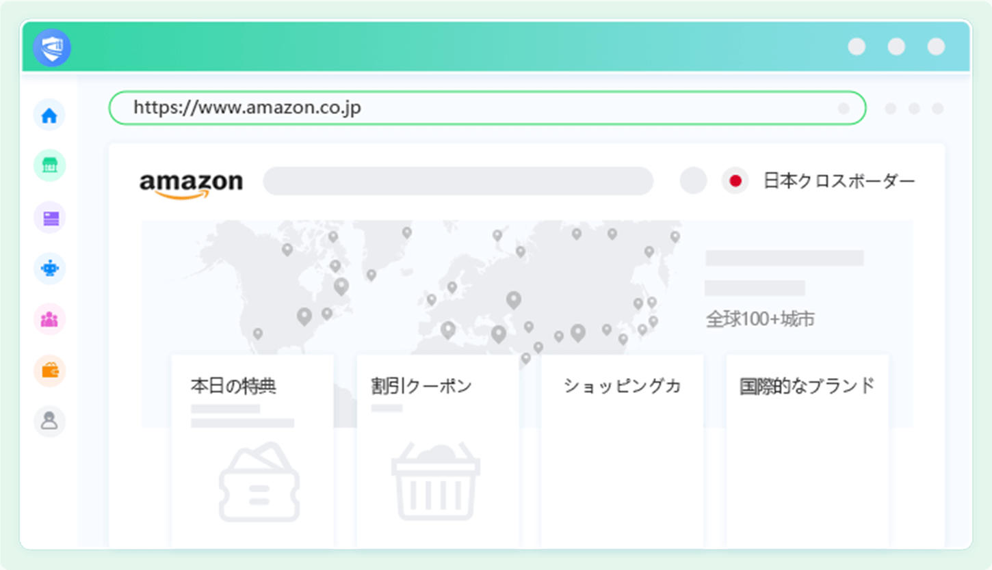Click the gray user profile icon
The height and width of the screenshot is (570, 992).
click(49, 421)
